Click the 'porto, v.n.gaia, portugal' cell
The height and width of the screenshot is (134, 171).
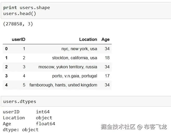click(74, 76)
